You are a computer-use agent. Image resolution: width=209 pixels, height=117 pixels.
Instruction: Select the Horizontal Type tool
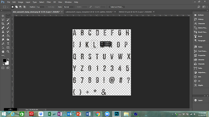[x=8, y=43]
